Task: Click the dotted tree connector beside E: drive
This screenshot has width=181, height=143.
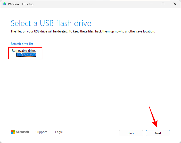Action: point(14,54)
